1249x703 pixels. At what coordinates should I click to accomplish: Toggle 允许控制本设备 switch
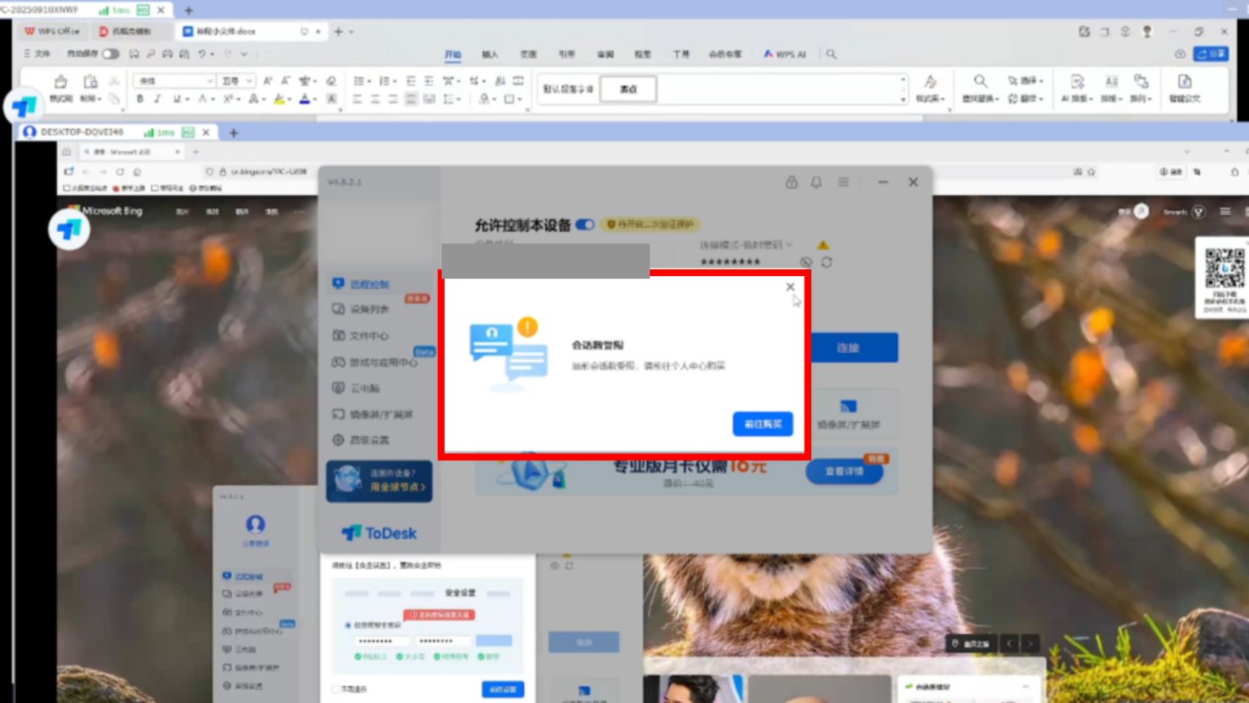(585, 225)
